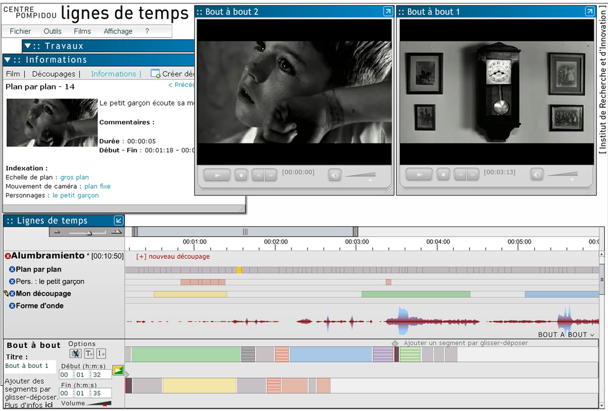This screenshot has height=411, width=608.
Task: Add a nouveau découpage
Action: [173, 257]
